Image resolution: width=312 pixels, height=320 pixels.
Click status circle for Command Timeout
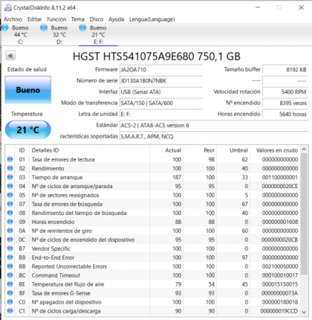click(10, 275)
